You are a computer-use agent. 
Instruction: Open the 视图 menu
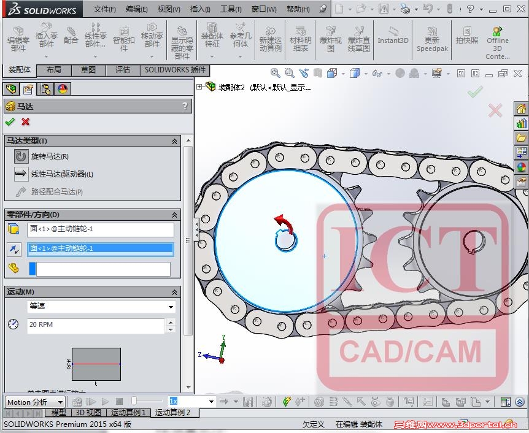[169, 9]
